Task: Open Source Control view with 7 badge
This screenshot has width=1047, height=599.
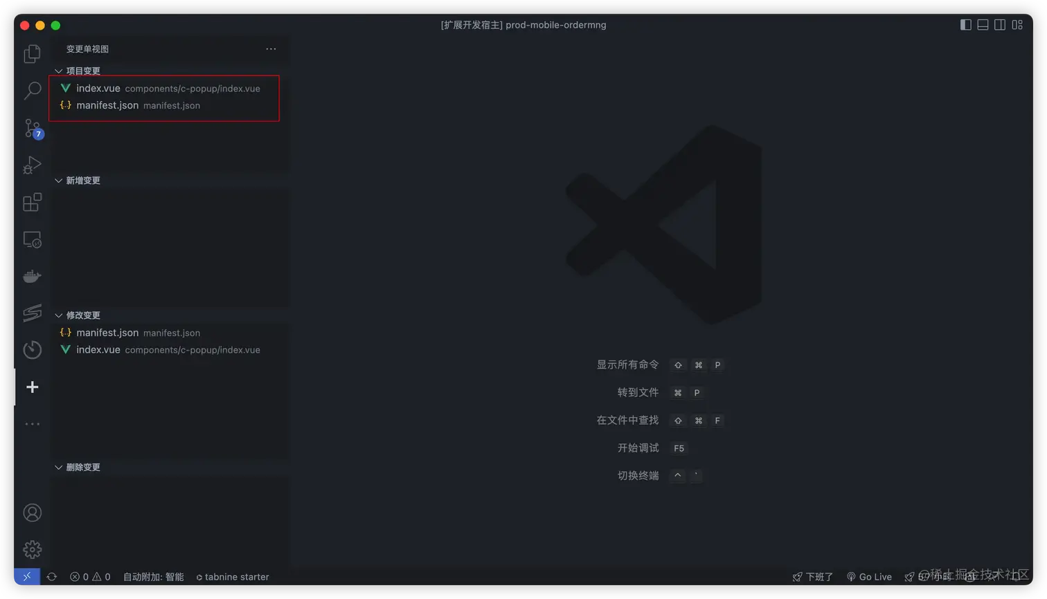Action: (32, 128)
